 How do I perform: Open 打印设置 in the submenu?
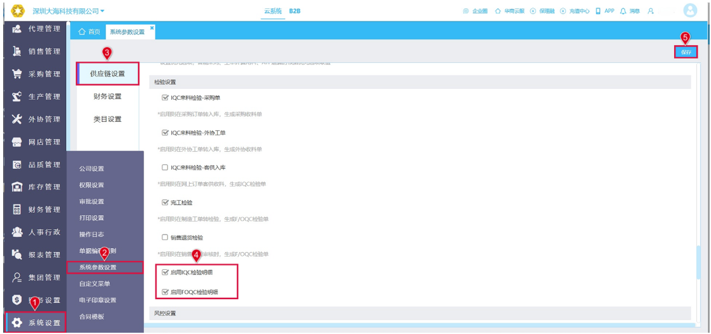92,218
